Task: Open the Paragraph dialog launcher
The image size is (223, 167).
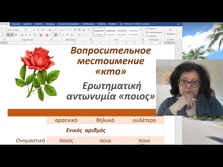Action: [90, 40]
